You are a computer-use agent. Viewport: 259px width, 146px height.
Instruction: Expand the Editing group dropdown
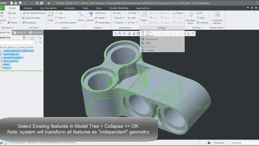[x=162, y=28]
